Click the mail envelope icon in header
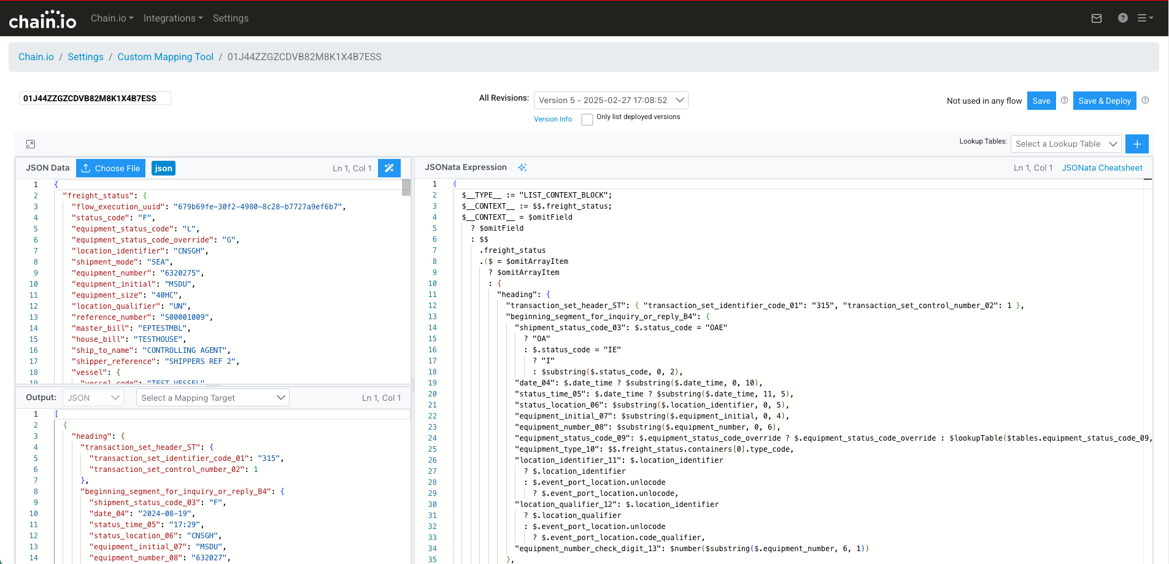This screenshot has width=1169, height=564. 1097,18
